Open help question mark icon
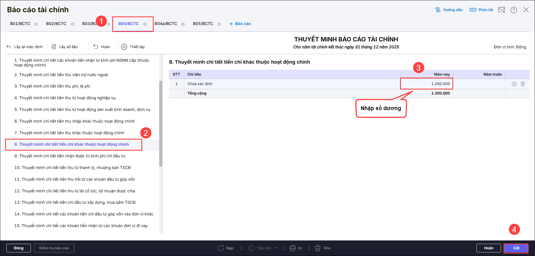 514,10
